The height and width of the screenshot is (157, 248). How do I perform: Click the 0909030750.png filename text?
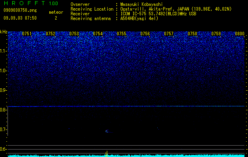coord(20,10)
